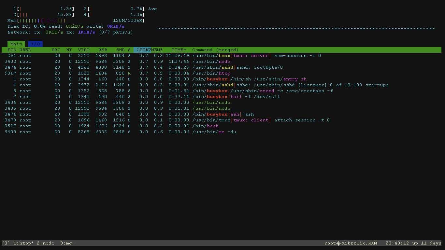Click the Network rx/tx meter line

pos(70,32)
